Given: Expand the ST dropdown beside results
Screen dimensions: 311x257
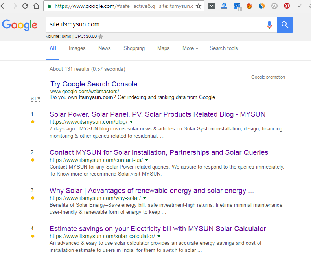Looking at the screenshot, I should 36,99.
